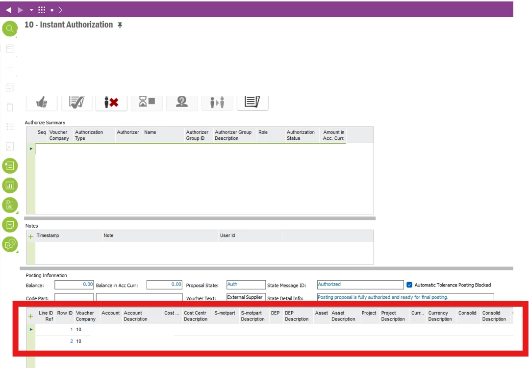Add a new note with Notes plus icon
529x368 pixels.
[x=31, y=237]
